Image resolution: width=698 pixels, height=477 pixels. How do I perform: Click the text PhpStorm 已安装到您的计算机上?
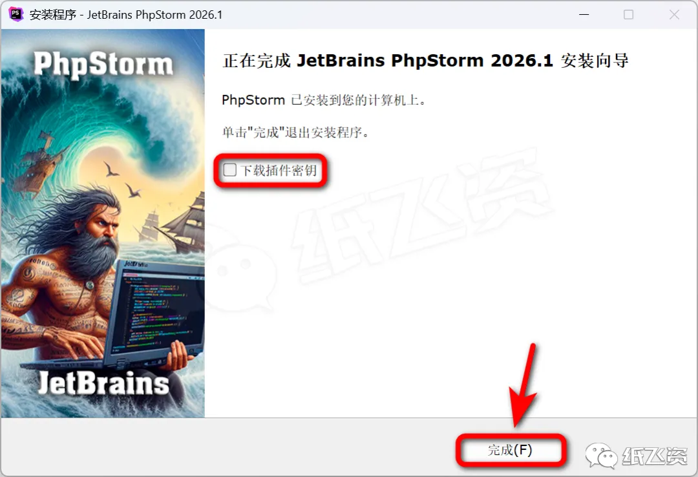pyautogui.click(x=323, y=100)
